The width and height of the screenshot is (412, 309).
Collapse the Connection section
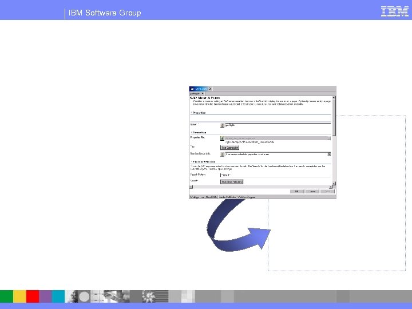(191, 133)
